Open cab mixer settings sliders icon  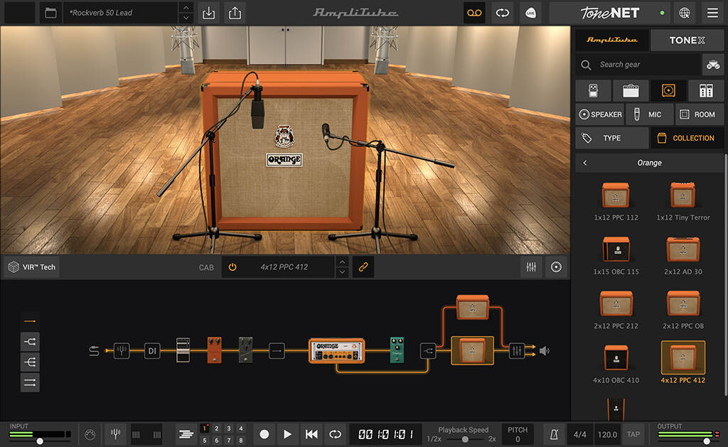pos(530,266)
